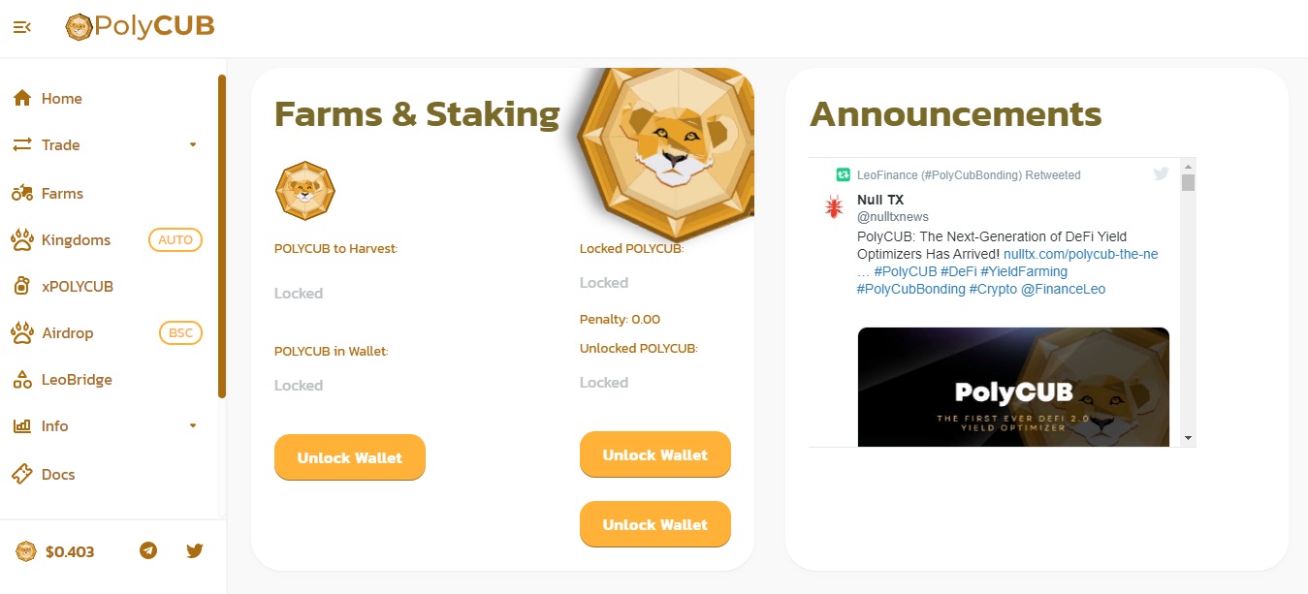Click the LeoBridge shapes icon
Screen dimensions: 1308x594
22,379
